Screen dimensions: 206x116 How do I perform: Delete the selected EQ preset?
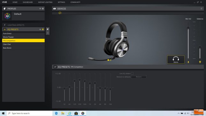(x=48, y=33)
